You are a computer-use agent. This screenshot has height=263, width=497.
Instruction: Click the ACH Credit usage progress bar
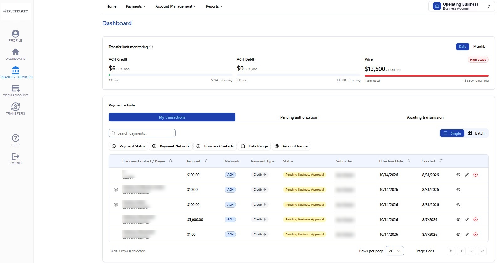(x=171, y=75)
